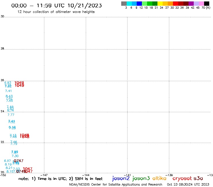Pick the orange legend swatch
Image resolution: width=213 pixels, height=187 pixels.
point(170,3)
